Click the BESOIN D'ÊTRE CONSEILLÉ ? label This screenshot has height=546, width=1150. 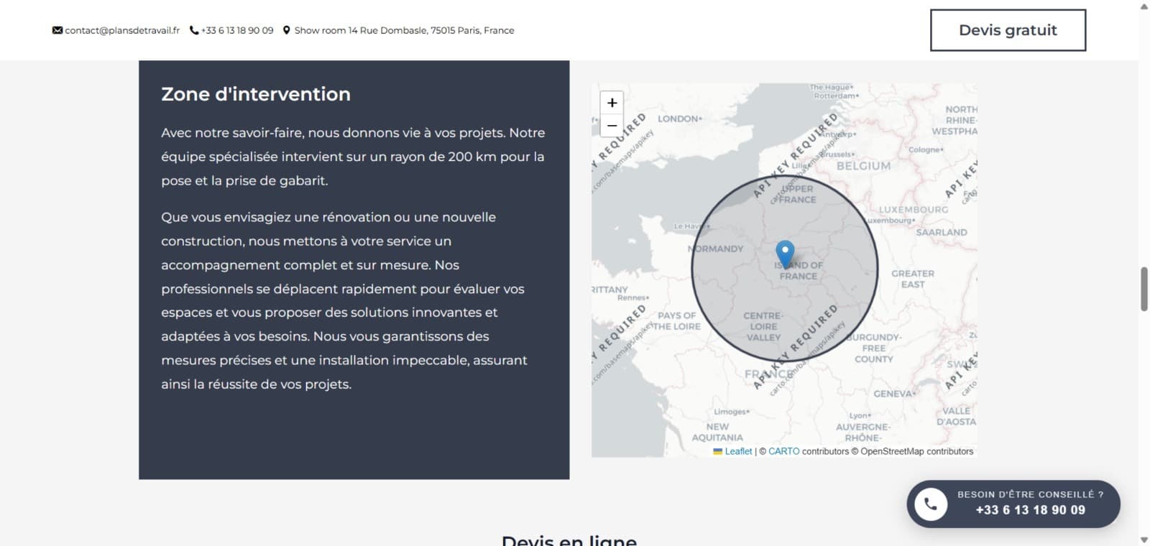click(1030, 494)
